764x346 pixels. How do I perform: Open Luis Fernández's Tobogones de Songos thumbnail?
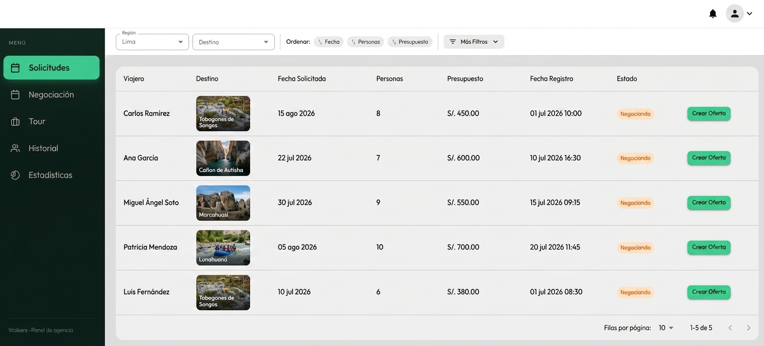click(223, 293)
